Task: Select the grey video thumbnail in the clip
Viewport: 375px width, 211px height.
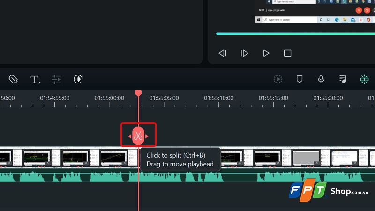Action: click(306, 158)
